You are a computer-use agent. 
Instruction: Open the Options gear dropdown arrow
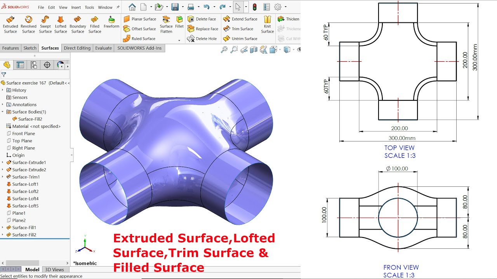coord(286,7)
